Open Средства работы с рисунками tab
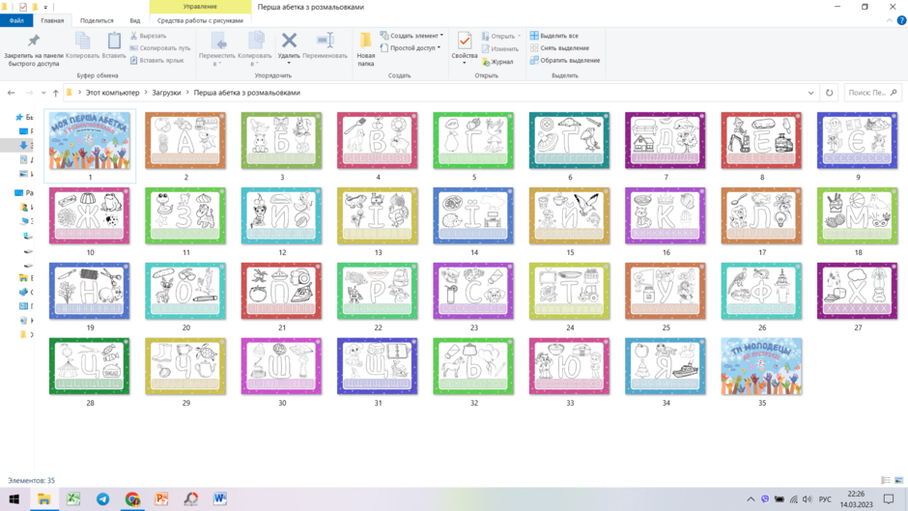Image resolution: width=908 pixels, height=511 pixels. click(200, 20)
